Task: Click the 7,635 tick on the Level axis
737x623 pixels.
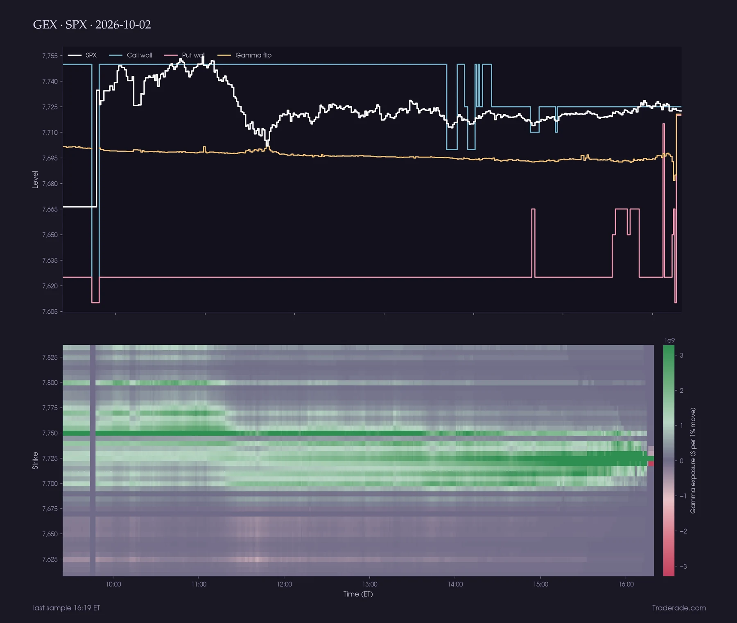Action: 50,261
